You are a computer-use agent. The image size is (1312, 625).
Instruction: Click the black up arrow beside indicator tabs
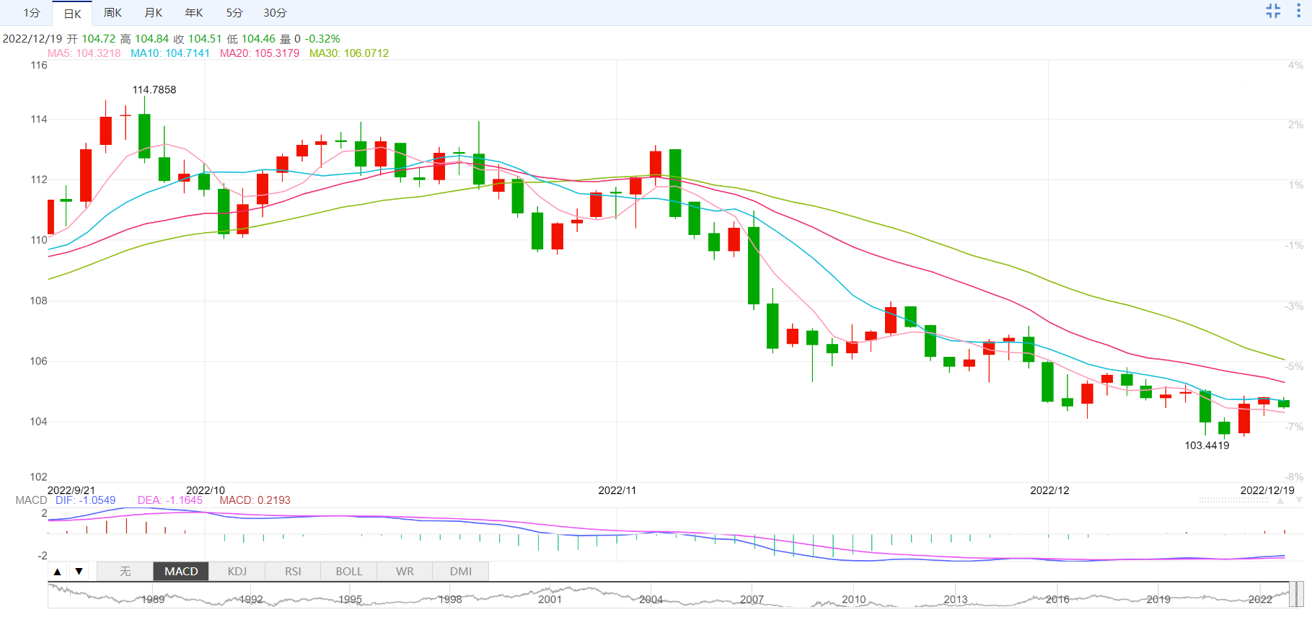pyautogui.click(x=58, y=572)
